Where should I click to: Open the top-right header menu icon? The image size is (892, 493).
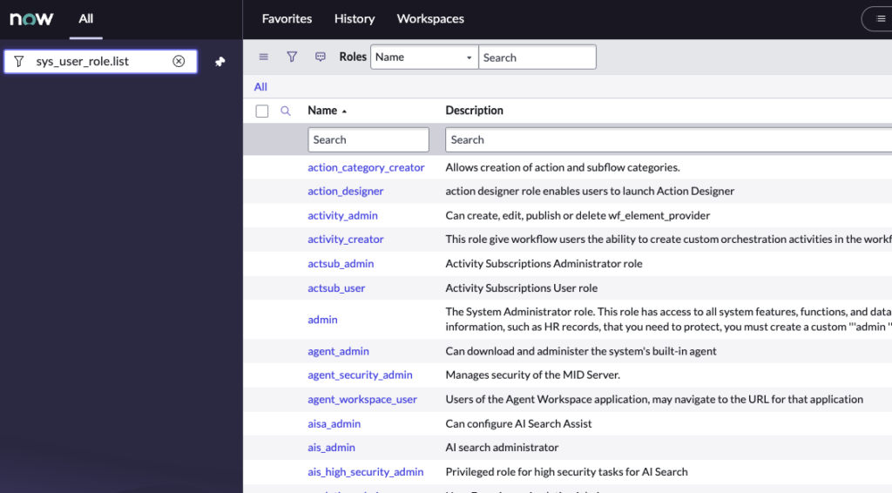point(881,19)
